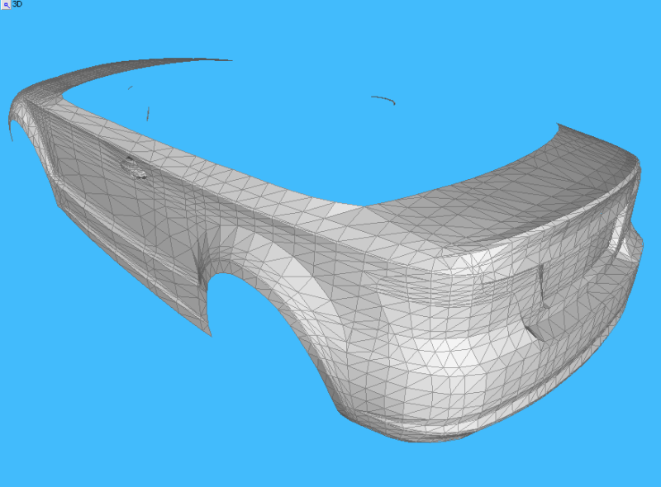
Task: Click the magnifier zoom icon
Action: click(5, 4)
